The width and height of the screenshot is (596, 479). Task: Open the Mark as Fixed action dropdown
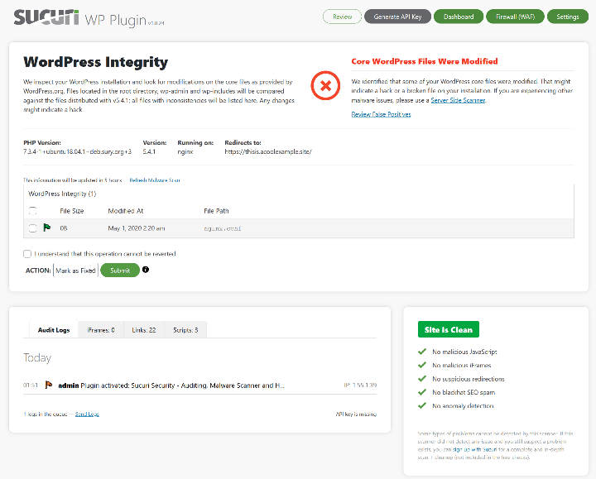[x=75, y=271]
